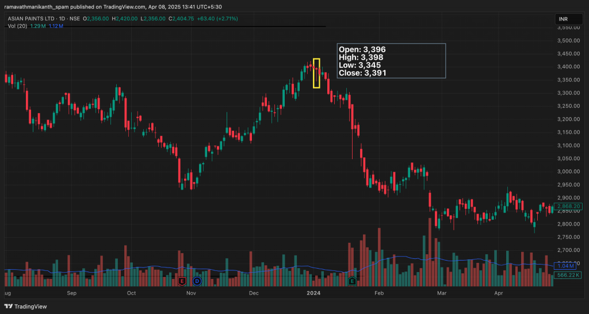This screenshot has height=314, width=589.
Task: Click the 3,250.00 price axis label
Action: pos(569,106)
